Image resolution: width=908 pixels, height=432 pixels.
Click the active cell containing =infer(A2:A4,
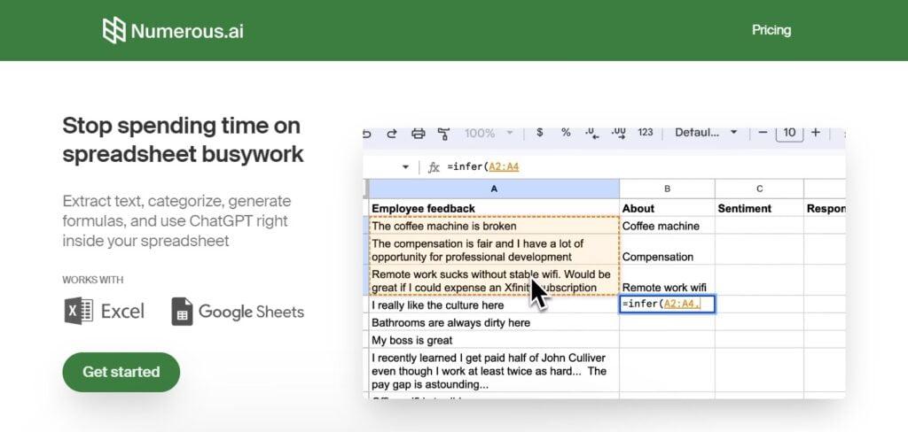pyautogui.click(x=667, y=305)
